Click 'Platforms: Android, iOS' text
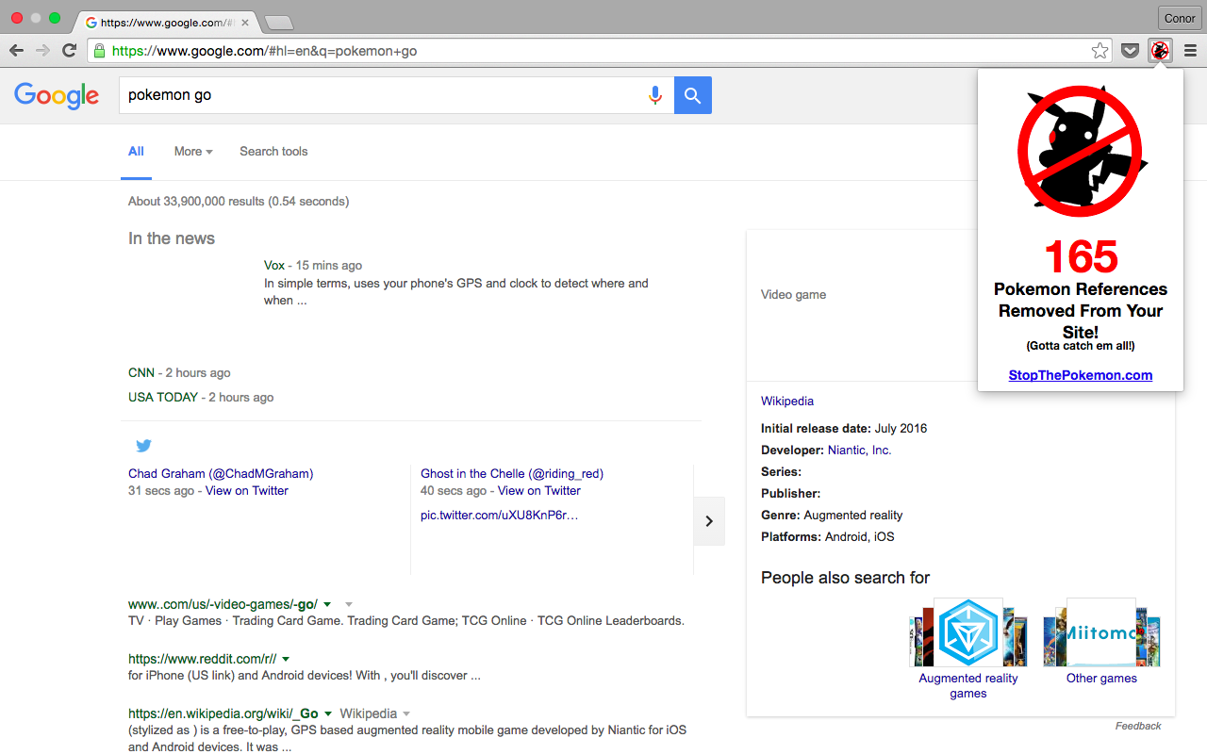Screen dimensions: 1207x754 pyautogui.click(x=828, y=536)
